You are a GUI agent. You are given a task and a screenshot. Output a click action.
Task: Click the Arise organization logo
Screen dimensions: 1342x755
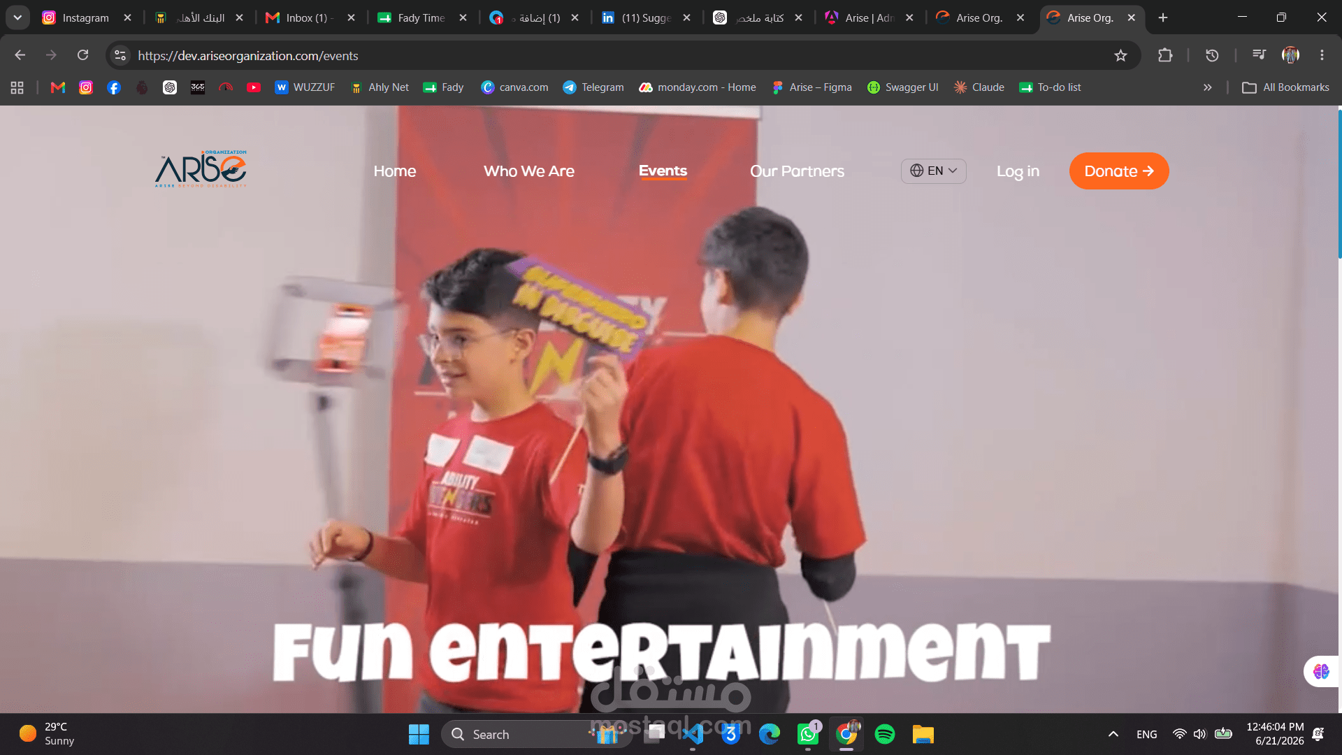point(201,169)
